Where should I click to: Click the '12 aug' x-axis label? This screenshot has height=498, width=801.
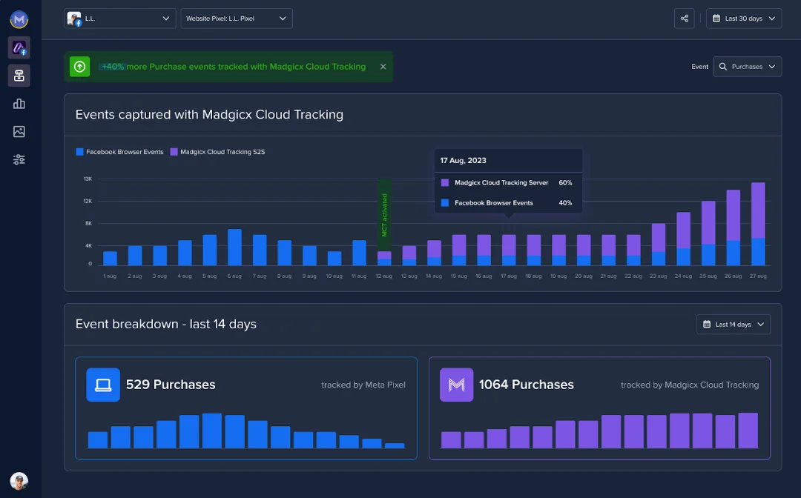coord(383,276)
